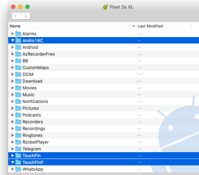Screen dimensions: 199x175
Task: Expand the Alarms folder
Action: (12, 34)
